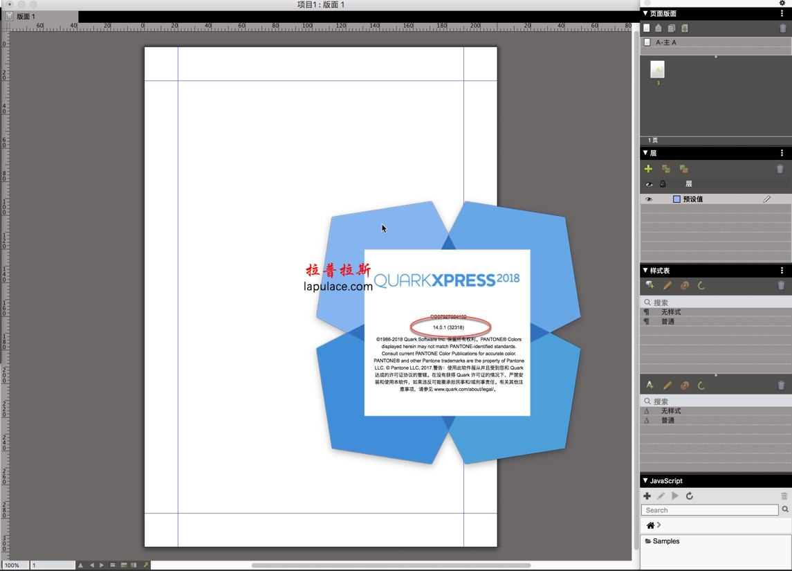Delete layer using Layers panel trash icon
The height and width of the screenshot is (571, 792).
[x=780, y=169]
